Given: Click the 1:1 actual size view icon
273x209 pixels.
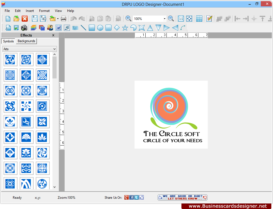Looking at the screenshot, I should click(181, 18).
